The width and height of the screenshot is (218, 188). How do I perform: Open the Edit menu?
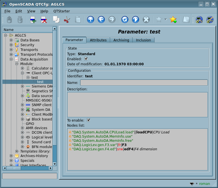tap(19, 11)
